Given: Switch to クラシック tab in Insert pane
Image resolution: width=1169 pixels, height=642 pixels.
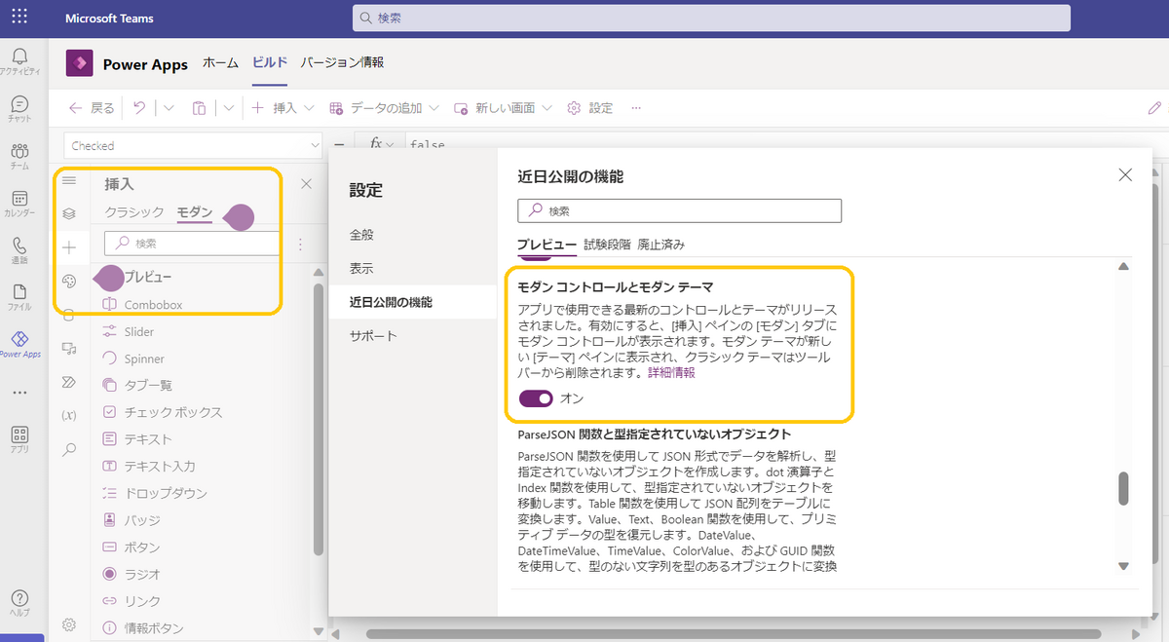Looking at the screenshot, I should pos(134,212).
